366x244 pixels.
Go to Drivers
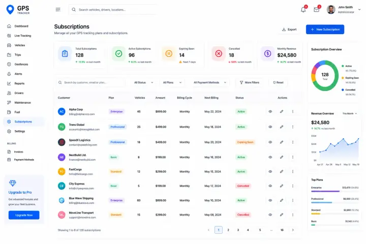(x=19, y=93)
